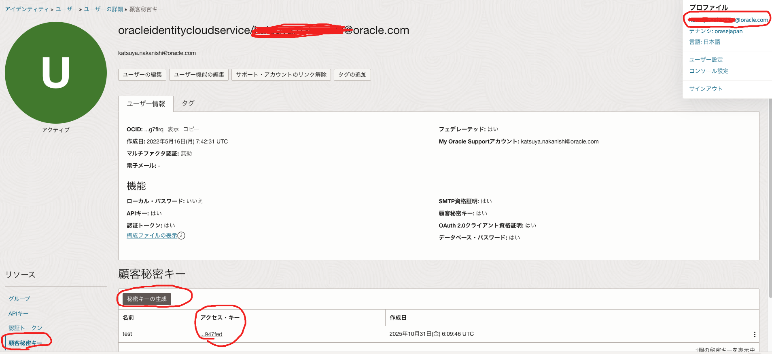Screen dimensions: 772x354
Task: Open APIキー in the resources list
Action: (x=18, y=314)
